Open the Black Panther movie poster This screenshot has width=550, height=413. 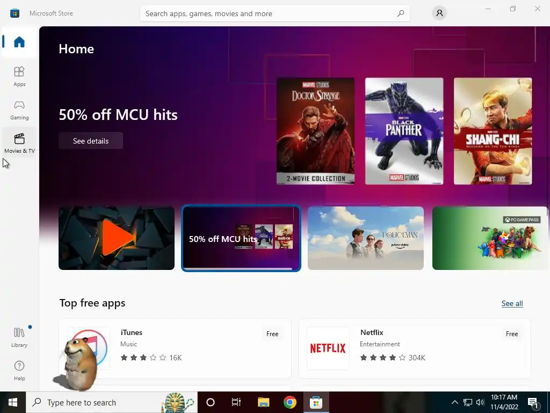(404, 131)
